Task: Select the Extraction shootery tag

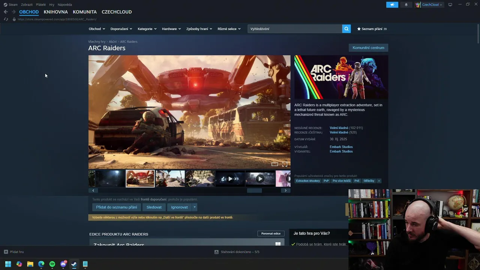Action: 308,181
